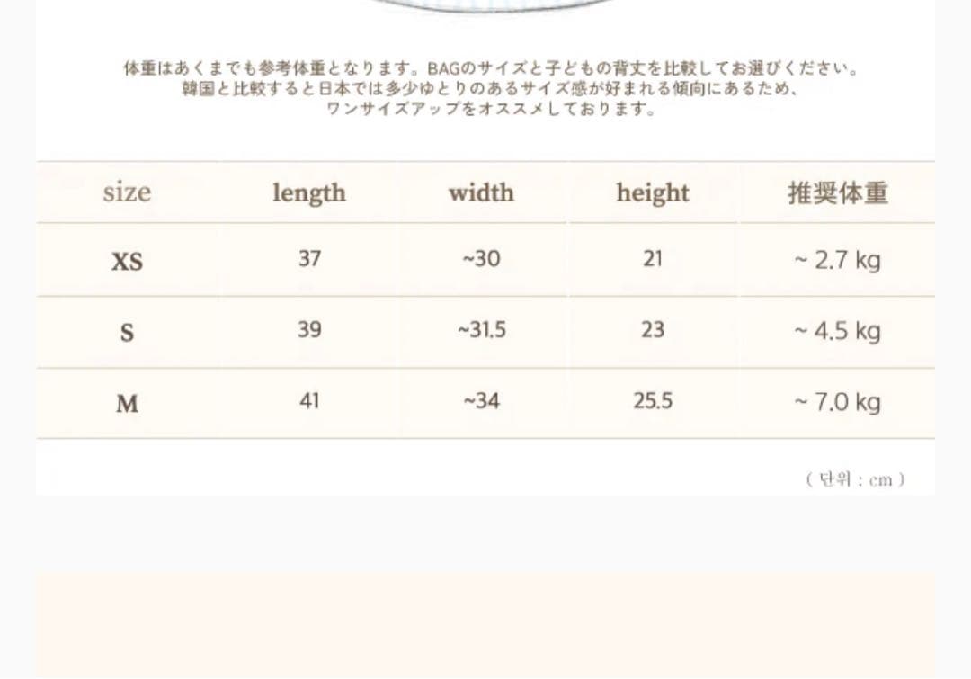The image size is (971, 679).
Task: Click the ~7.0 kg weight cell
Action: click(x=837, y=403)
